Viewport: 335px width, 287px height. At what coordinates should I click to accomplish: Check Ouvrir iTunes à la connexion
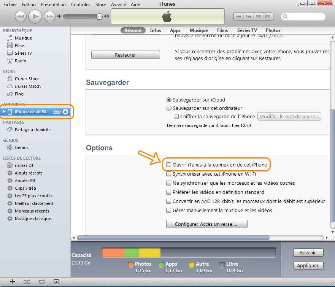point(168,165)
